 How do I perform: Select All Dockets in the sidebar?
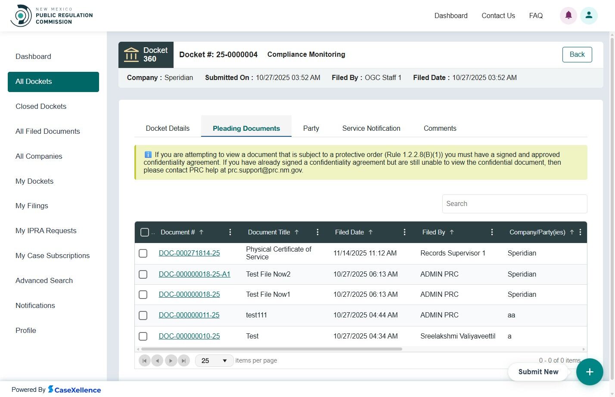coord(53,82)
